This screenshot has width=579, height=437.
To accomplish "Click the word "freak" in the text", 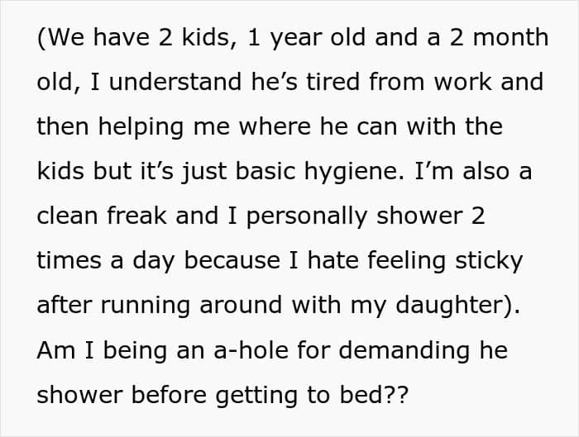I will 136,216.
